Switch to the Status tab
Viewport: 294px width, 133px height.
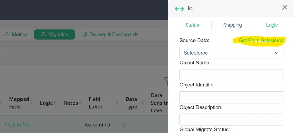point(192,25)
